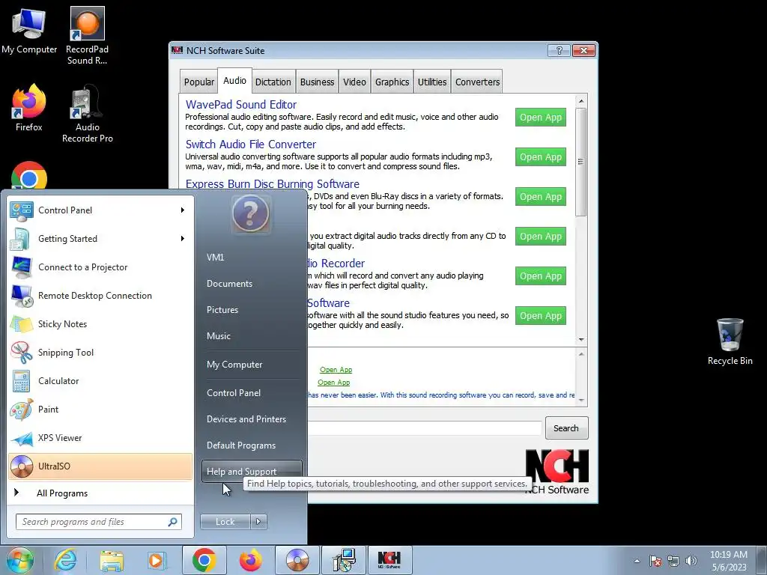Image resolution: width=767 pixels, height=575 pixels.
Task: Click the Search button in NCH Suite
Action: pos(566,428)
